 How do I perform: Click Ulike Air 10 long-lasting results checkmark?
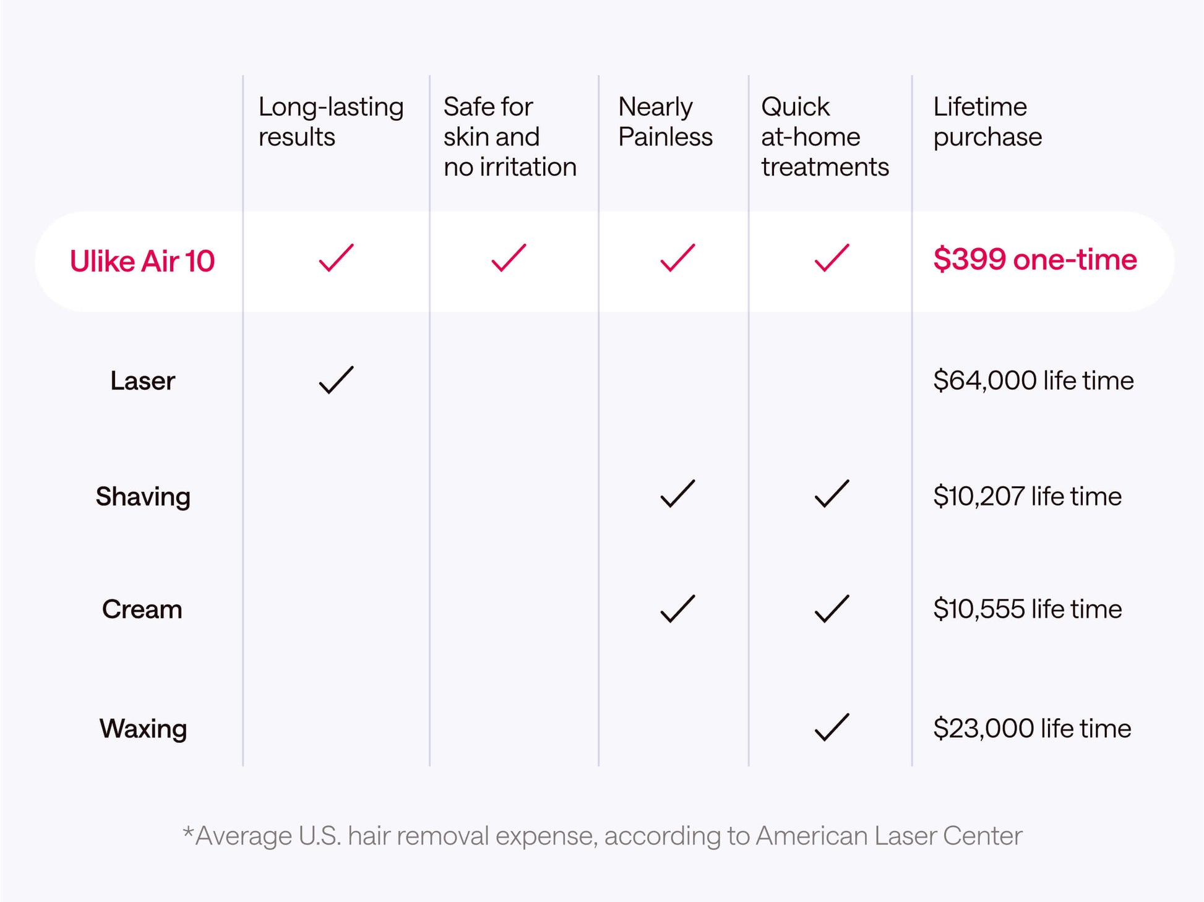click(336, 258)
